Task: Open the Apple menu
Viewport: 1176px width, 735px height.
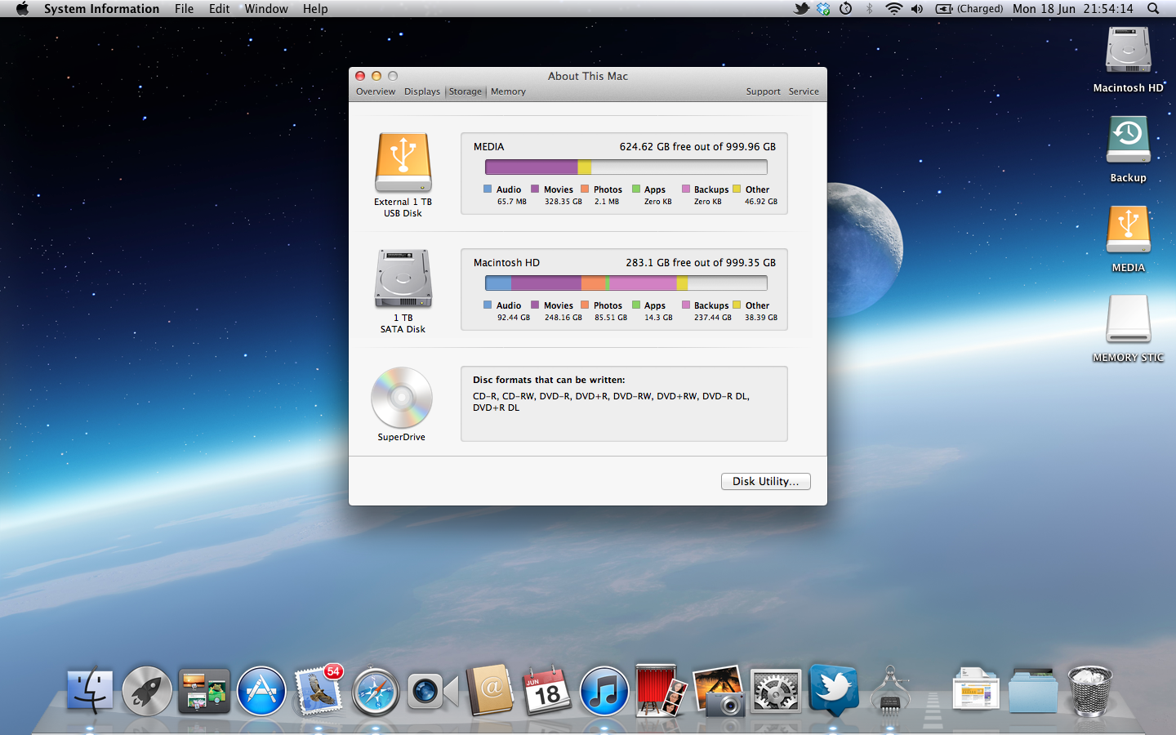Action: coord(22,8)
